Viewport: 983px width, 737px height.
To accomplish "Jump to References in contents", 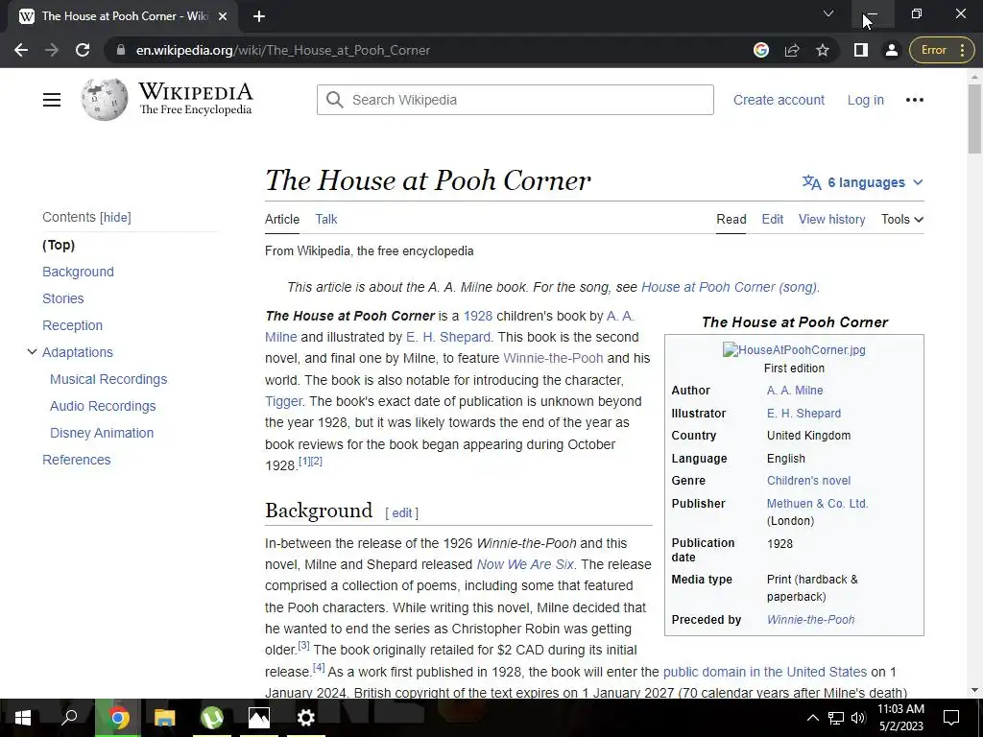I will [77, 460].
